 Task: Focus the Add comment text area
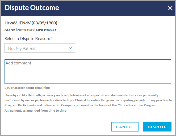[x=88, y=72]
